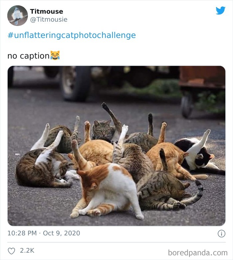Like the tweet with the heart icon

[x=11, y=251]
